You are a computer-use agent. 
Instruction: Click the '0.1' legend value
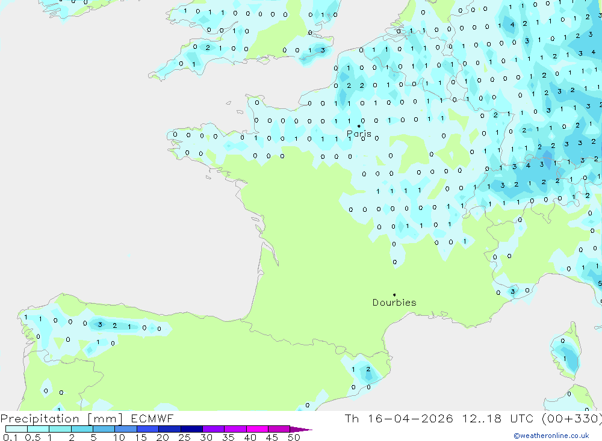[10, 437]
